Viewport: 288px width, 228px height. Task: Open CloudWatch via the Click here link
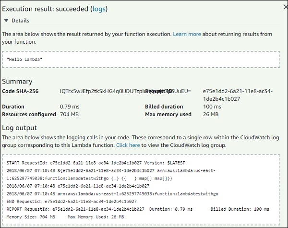[128, 144]
